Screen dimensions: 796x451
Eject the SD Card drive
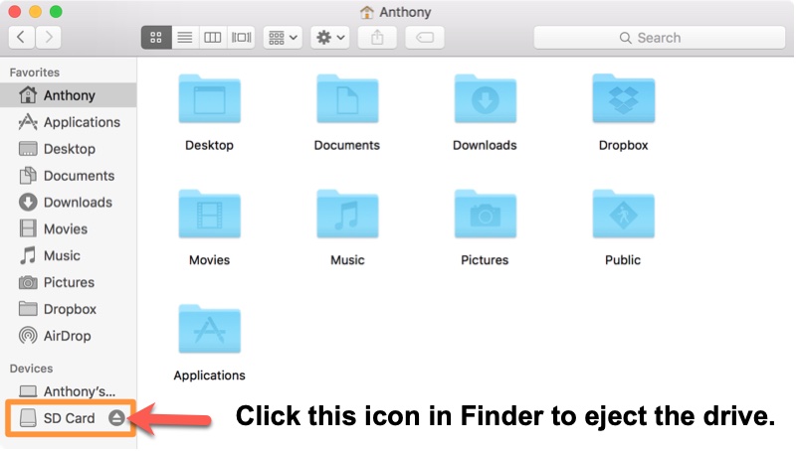116,418
